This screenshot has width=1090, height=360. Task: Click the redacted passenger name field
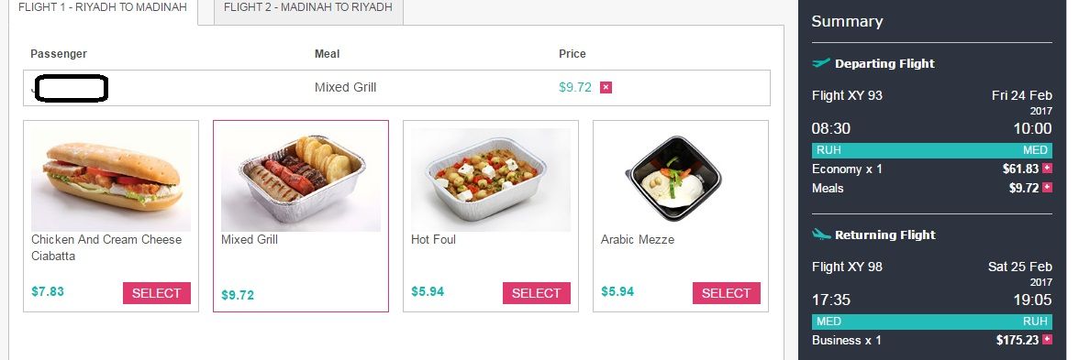point(71,88)
